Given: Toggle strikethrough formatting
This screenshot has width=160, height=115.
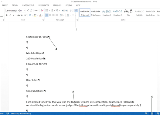Looking at the screenshot, I should pyautogui.click(x=19, y=15).
